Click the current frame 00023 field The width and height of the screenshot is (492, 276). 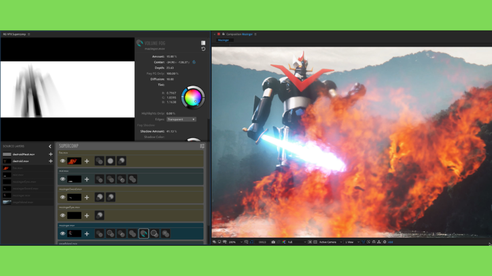262,242
